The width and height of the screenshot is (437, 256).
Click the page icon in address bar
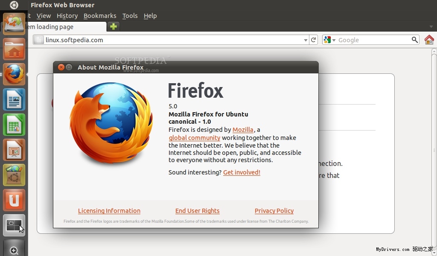[39, 40]
